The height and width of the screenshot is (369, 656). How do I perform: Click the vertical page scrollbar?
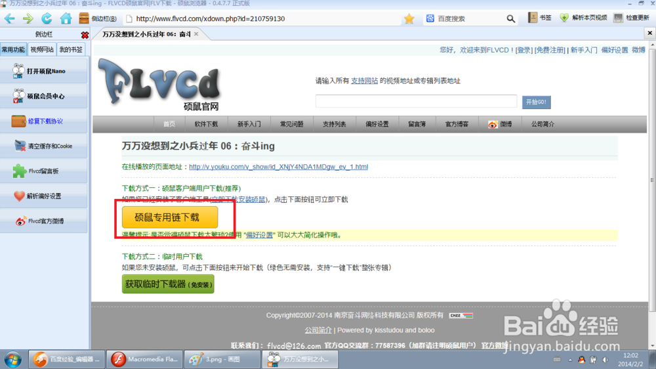pos(652,180)
